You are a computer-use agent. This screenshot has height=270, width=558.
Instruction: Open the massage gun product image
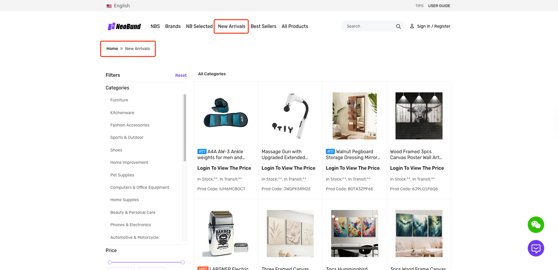pos(290,116)
